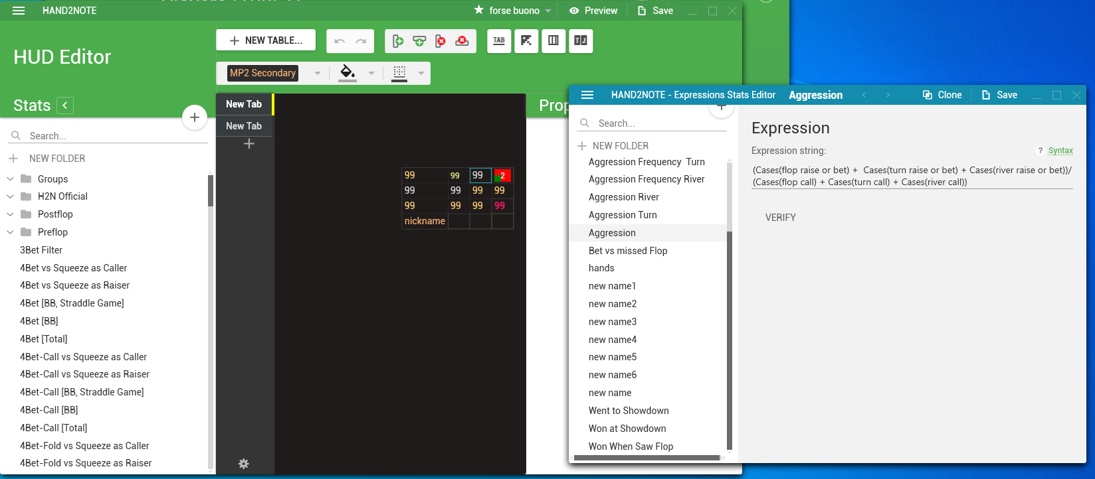Image resolution: width=1095 pixels, height=479 pixels.
Task: Open the fill color dropdown arrow
Action: pos(371,73)
